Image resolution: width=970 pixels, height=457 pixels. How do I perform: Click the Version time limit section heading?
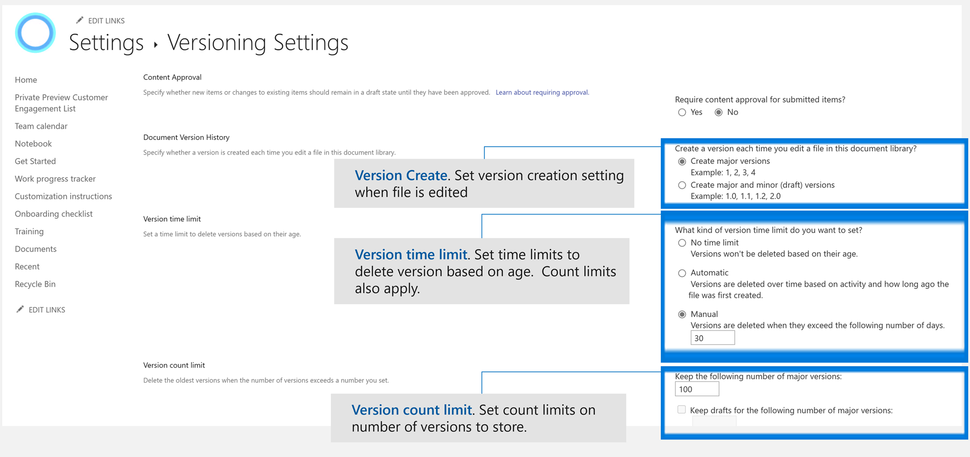pos(172,219)
